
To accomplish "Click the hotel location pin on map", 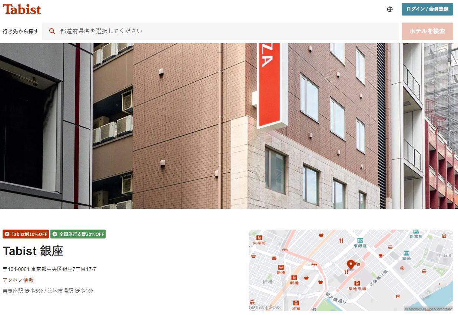I will (x=350, y=264).
